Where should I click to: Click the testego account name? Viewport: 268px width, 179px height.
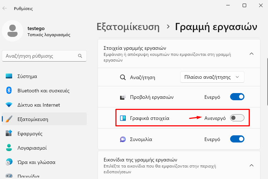click(36, 28)
